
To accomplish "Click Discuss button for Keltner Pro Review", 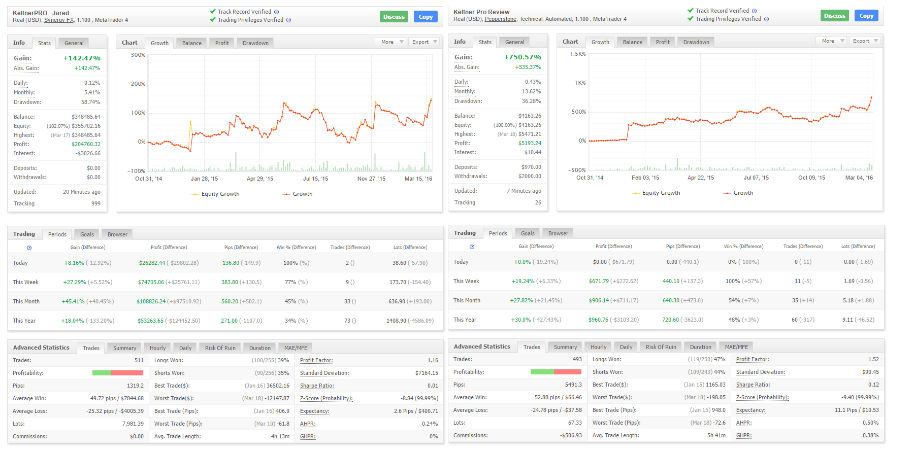I will [x=835, y=16].
